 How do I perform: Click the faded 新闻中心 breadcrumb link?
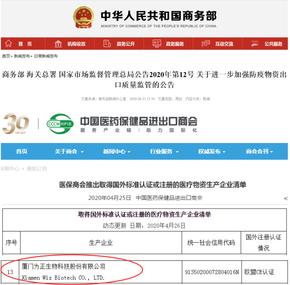[x=10, y=168]
